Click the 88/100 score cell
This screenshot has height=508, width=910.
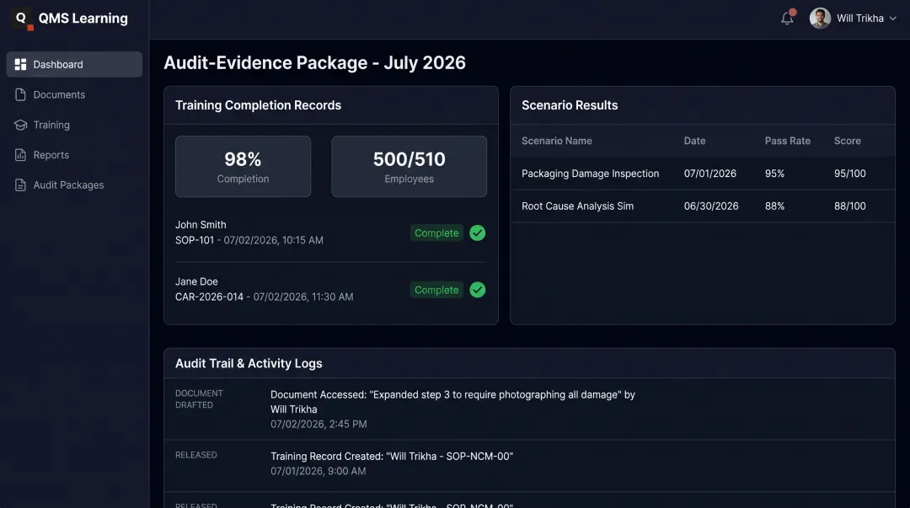tap(849, 206)
